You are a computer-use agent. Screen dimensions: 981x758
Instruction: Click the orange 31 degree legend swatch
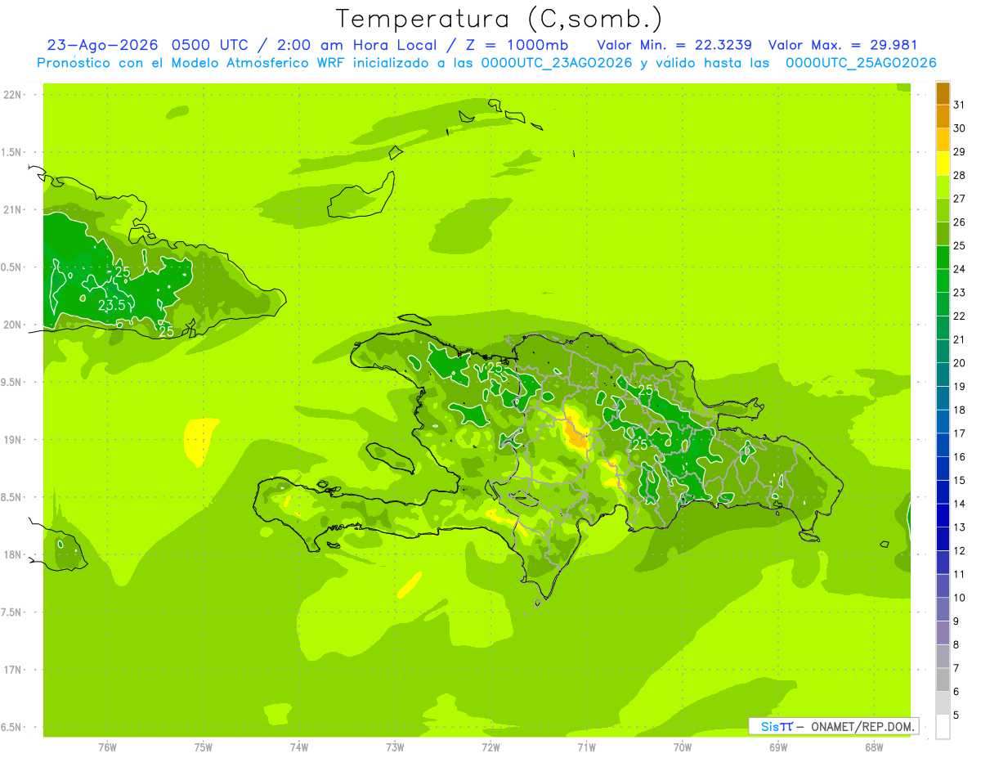pos(943,93)
